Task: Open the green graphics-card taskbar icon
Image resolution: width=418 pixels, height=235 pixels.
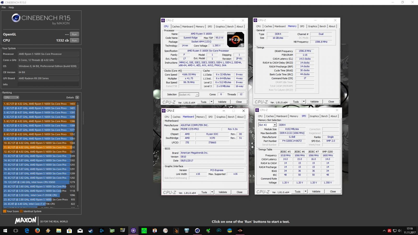Action: click(112, 231)
